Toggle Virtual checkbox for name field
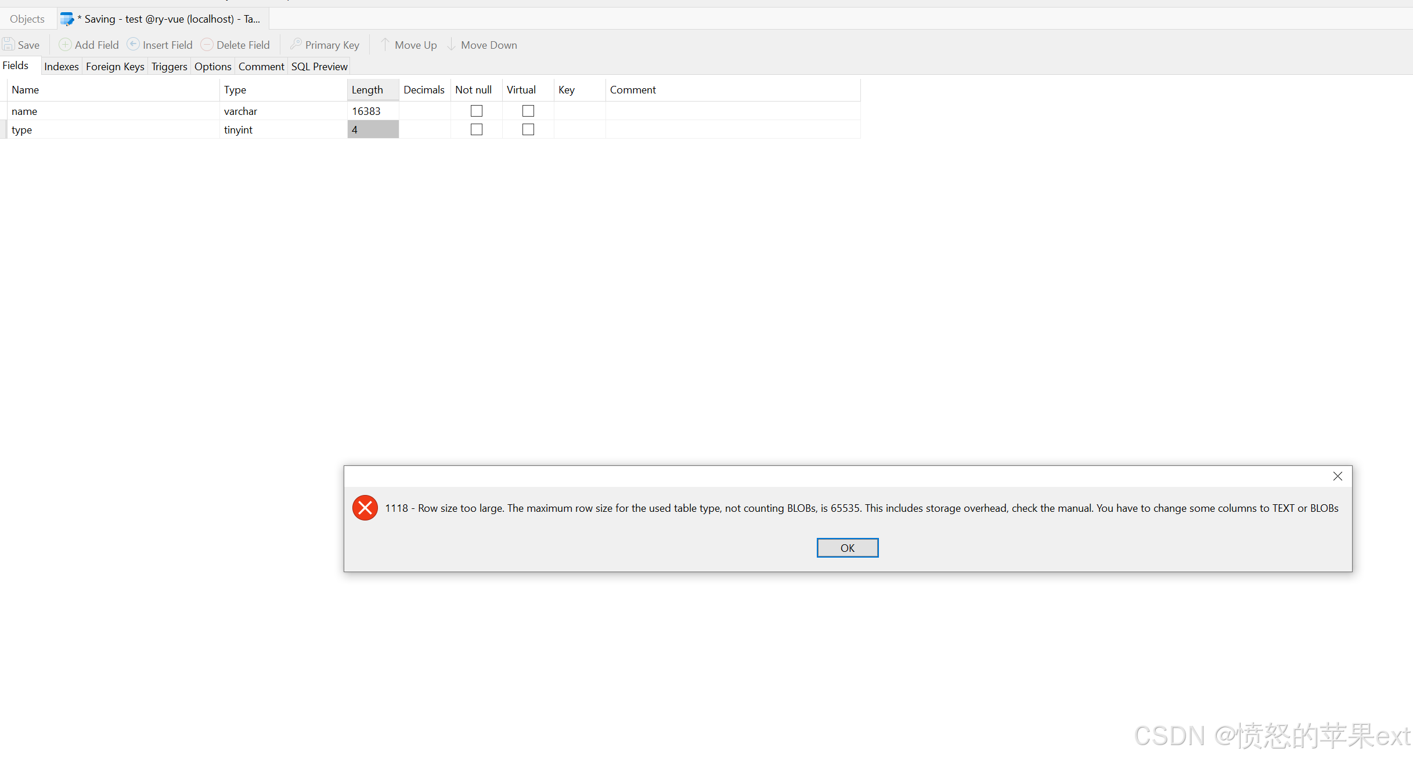The width and height of the screenshot is (1413, 759). point(528,111)
